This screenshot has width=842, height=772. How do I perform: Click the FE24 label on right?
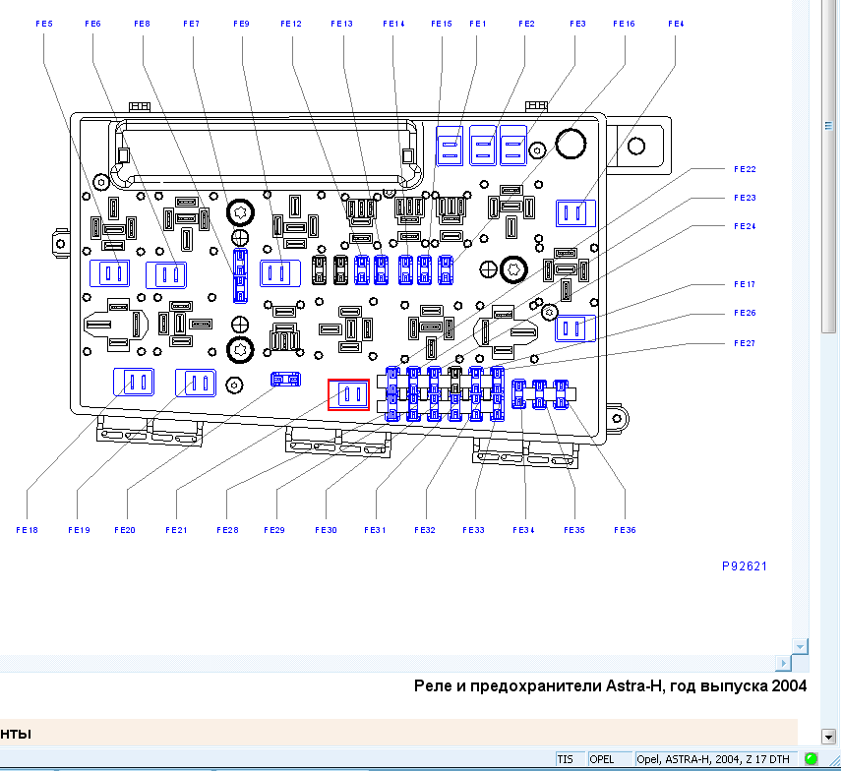click(745, 226)
